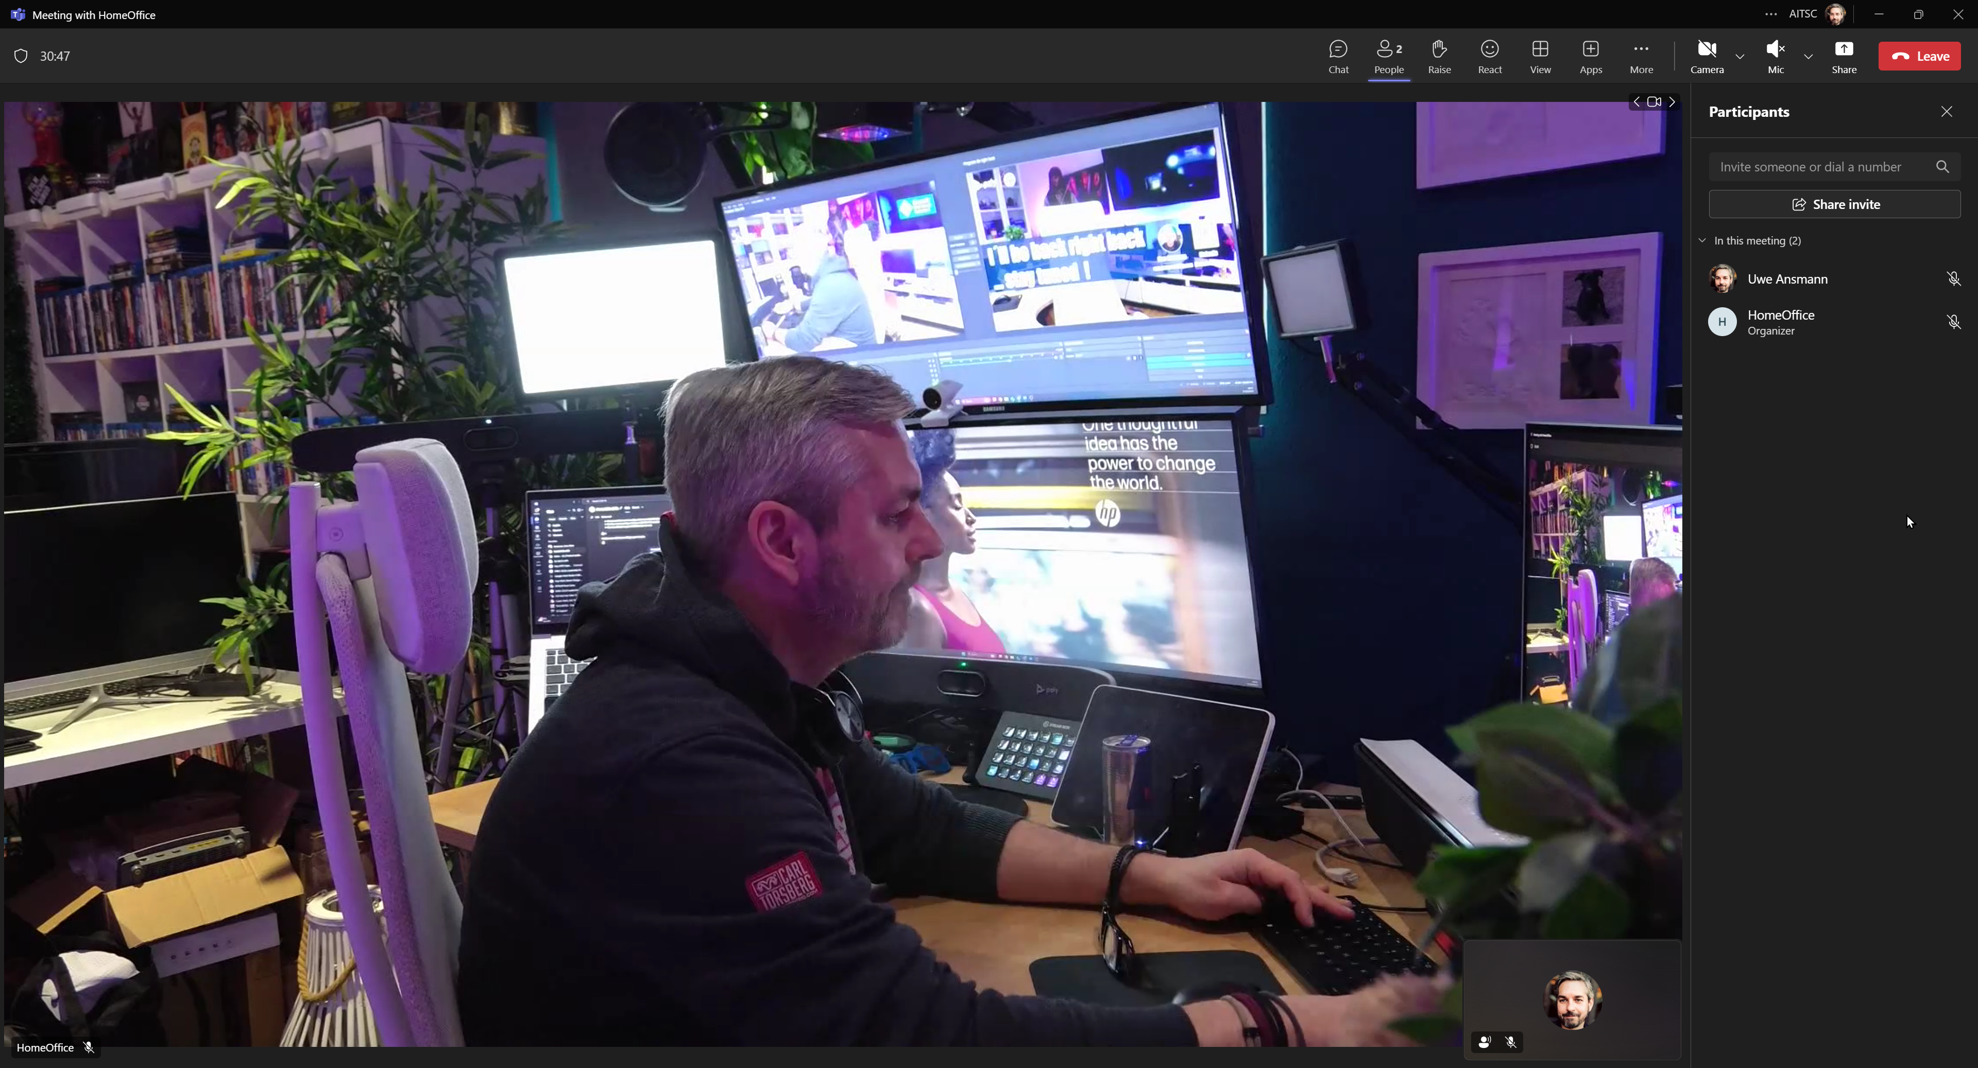Screen dimensions: 1978x1068
Task: Open the Mic options dropdown arrow
Action: [x=1808, y=57]
